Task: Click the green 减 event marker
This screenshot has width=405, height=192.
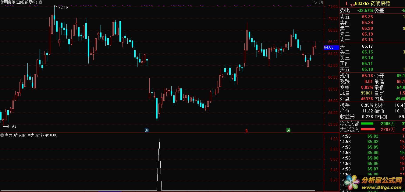Action: (x=288, y=130)
